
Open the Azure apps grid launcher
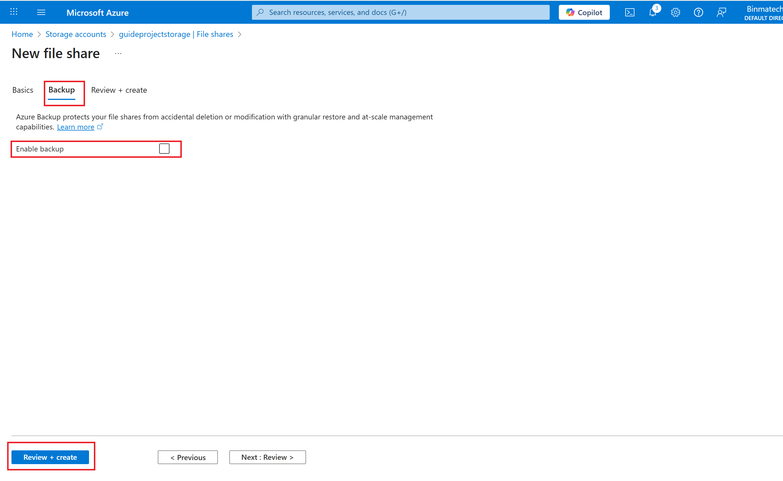coord(14,12)
